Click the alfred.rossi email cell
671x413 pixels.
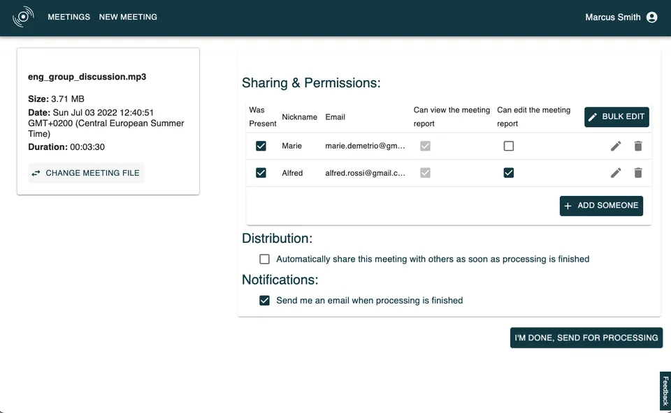(x=365, y=173)
